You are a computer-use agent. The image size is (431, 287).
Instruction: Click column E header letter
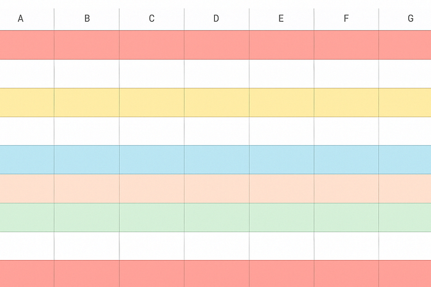[281, 18]
